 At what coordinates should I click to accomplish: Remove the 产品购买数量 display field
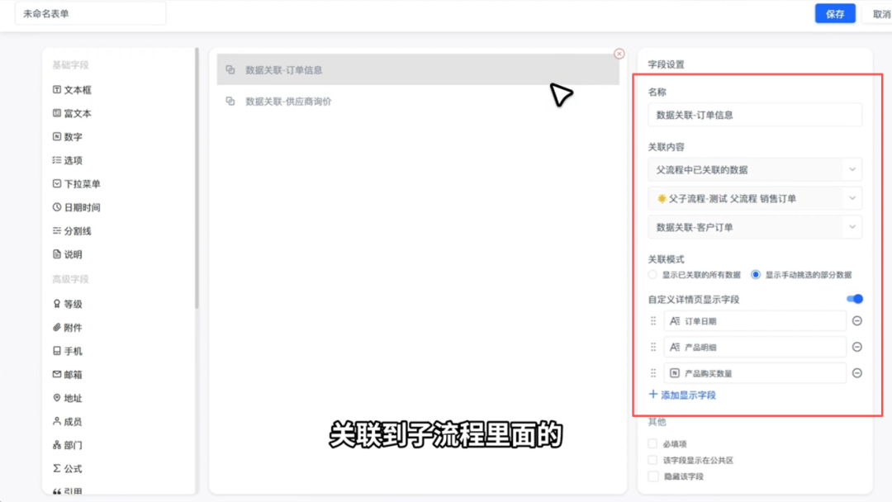coord(856,373)
